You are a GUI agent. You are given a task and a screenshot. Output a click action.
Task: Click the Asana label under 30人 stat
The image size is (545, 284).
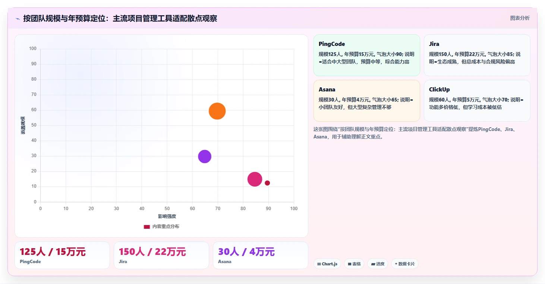225,262
